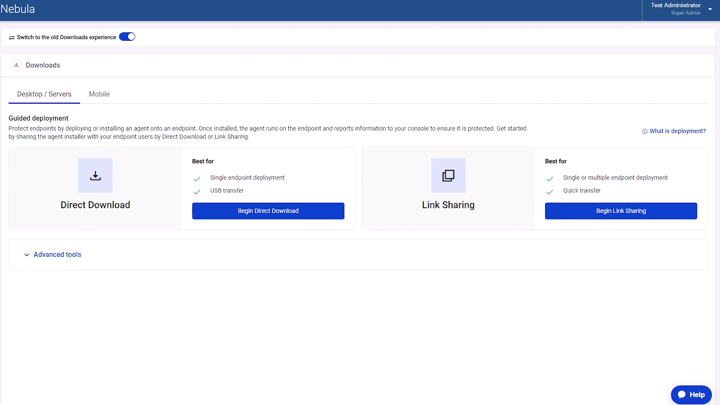Open the Test Administrator account dropdown arrow
This screenshot has height=405, width=720.
coord(710,9)
